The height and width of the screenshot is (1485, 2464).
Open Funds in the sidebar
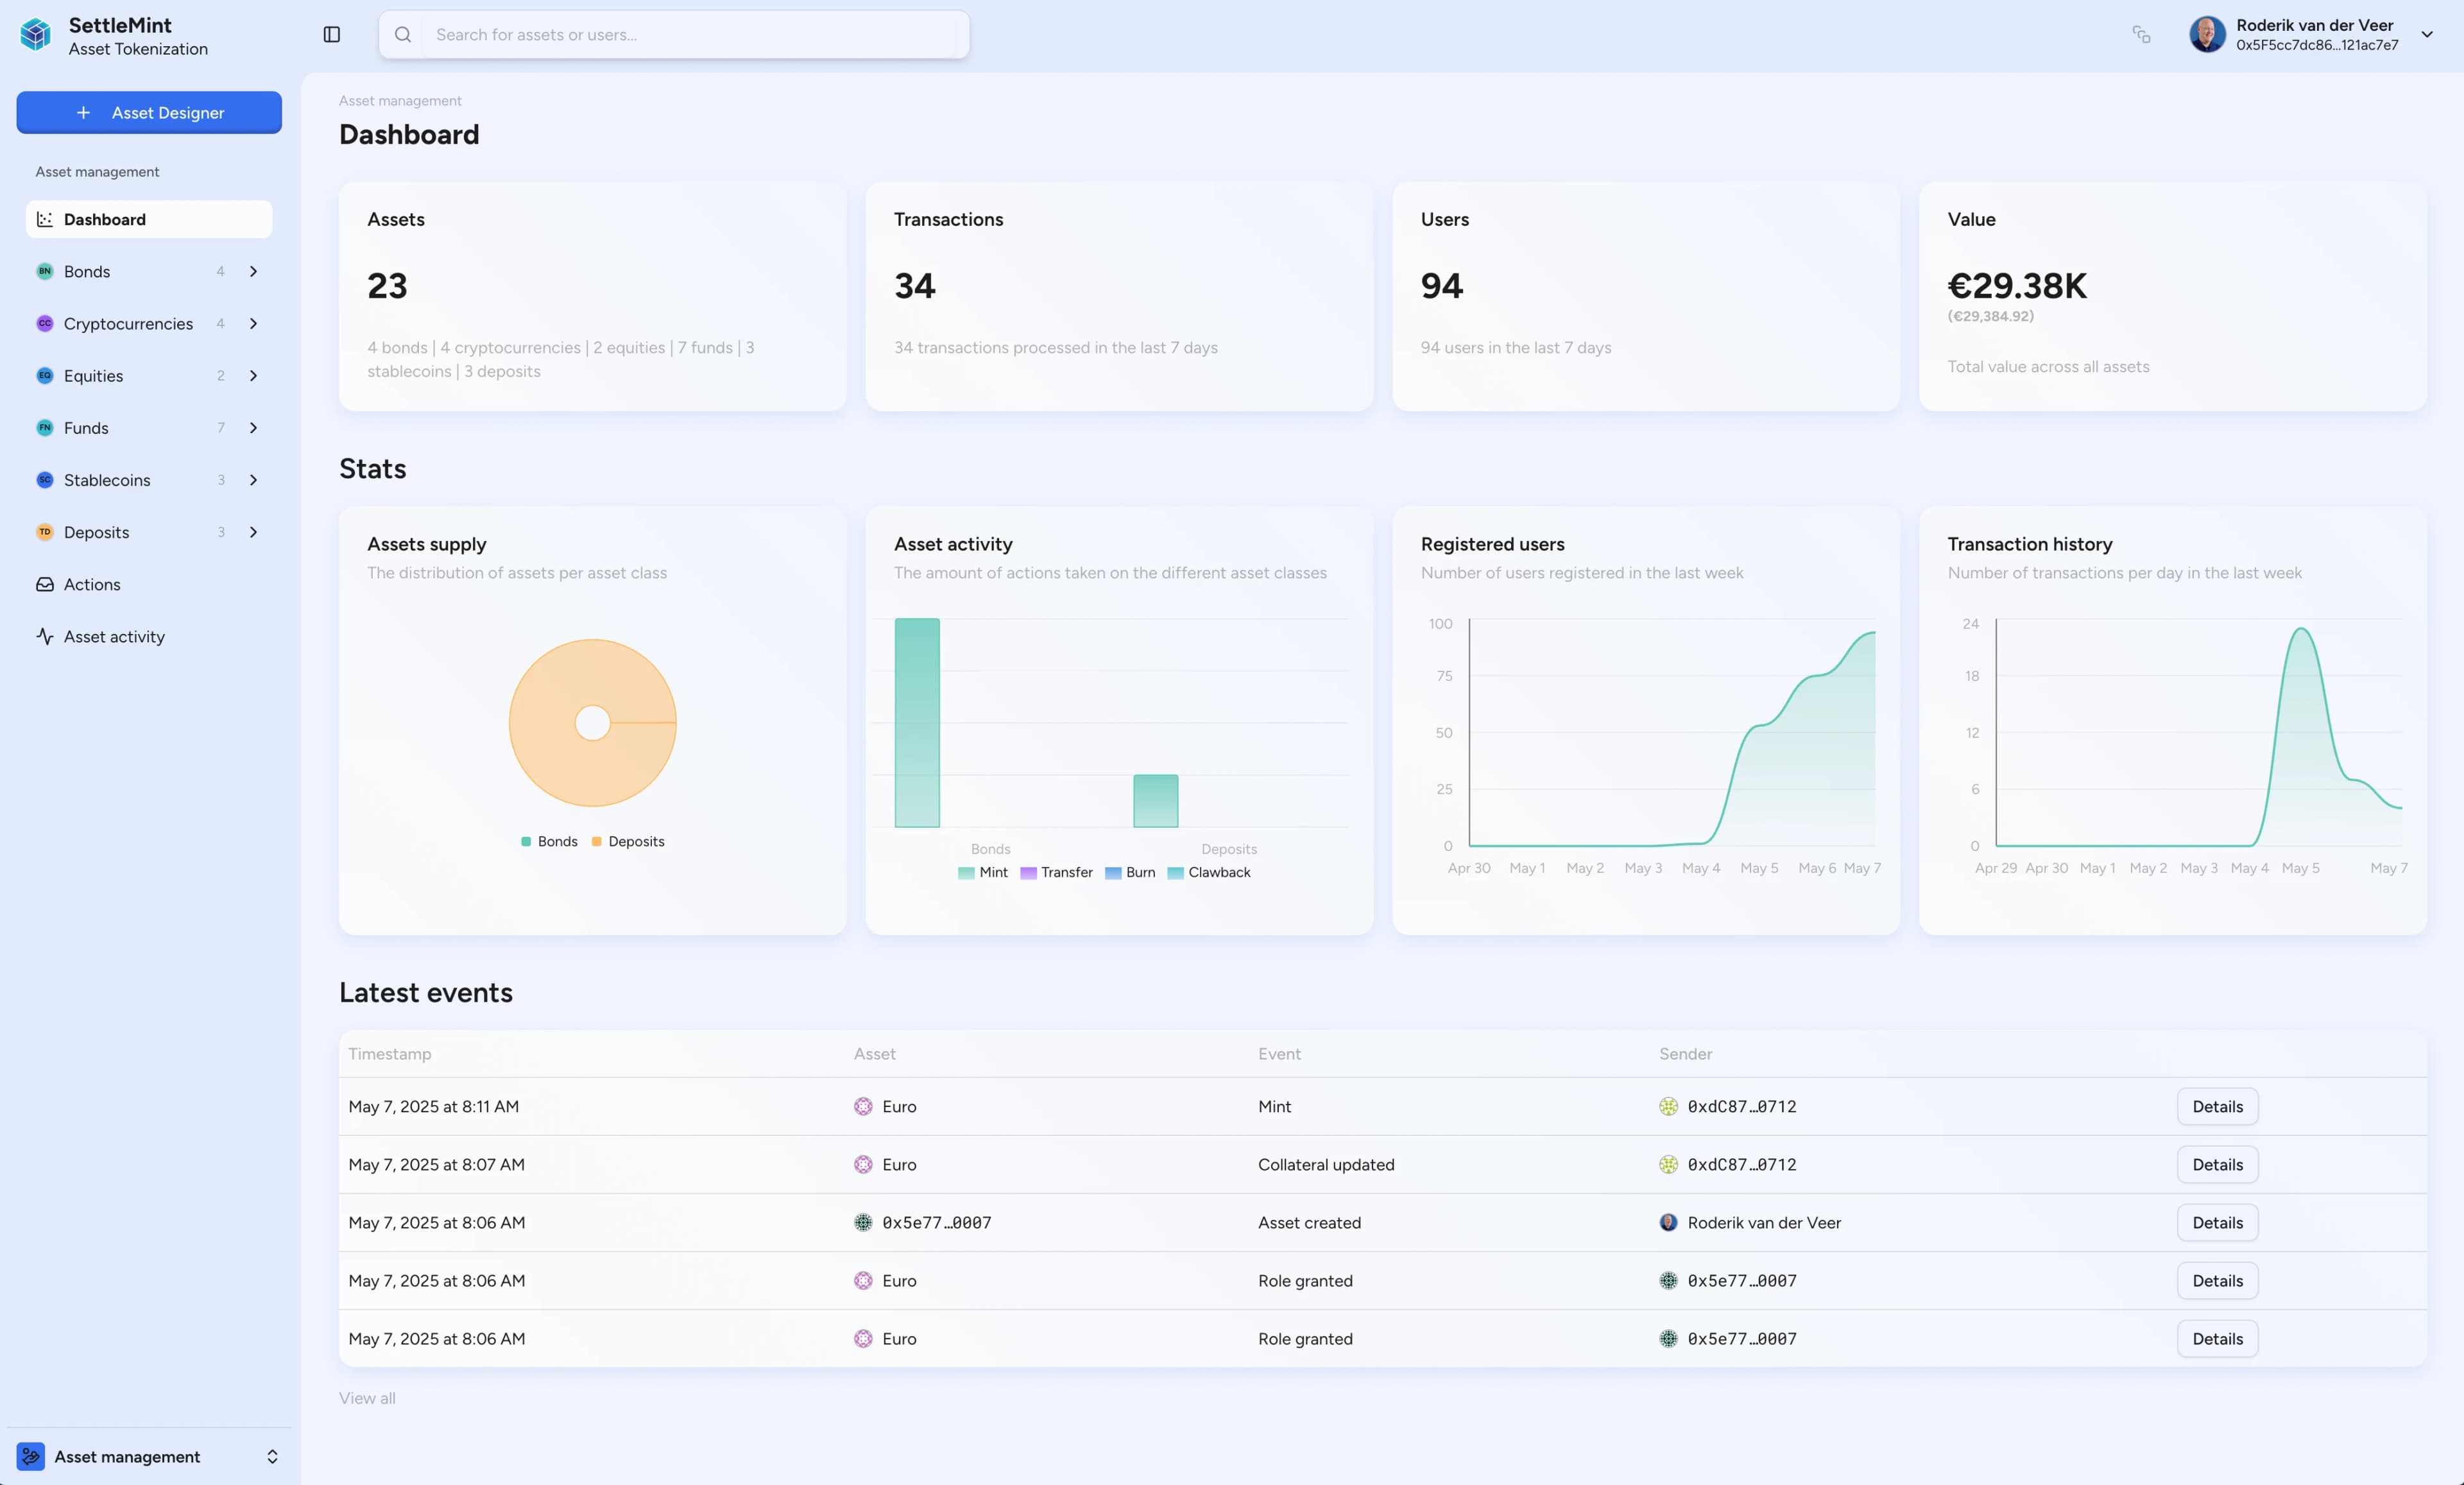[86, 428]
